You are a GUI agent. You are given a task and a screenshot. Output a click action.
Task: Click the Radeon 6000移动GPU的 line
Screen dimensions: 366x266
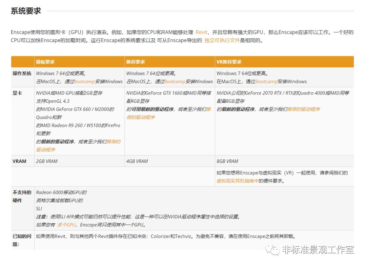tap(61, 192)
